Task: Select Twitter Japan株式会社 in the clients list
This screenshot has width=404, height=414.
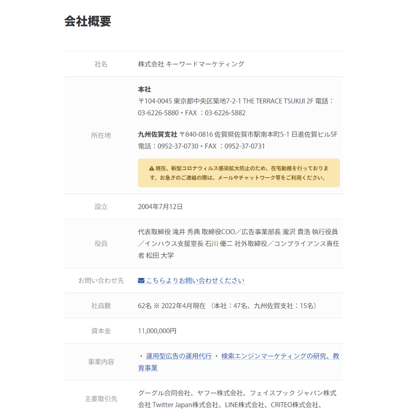Action: pos(186,405)
